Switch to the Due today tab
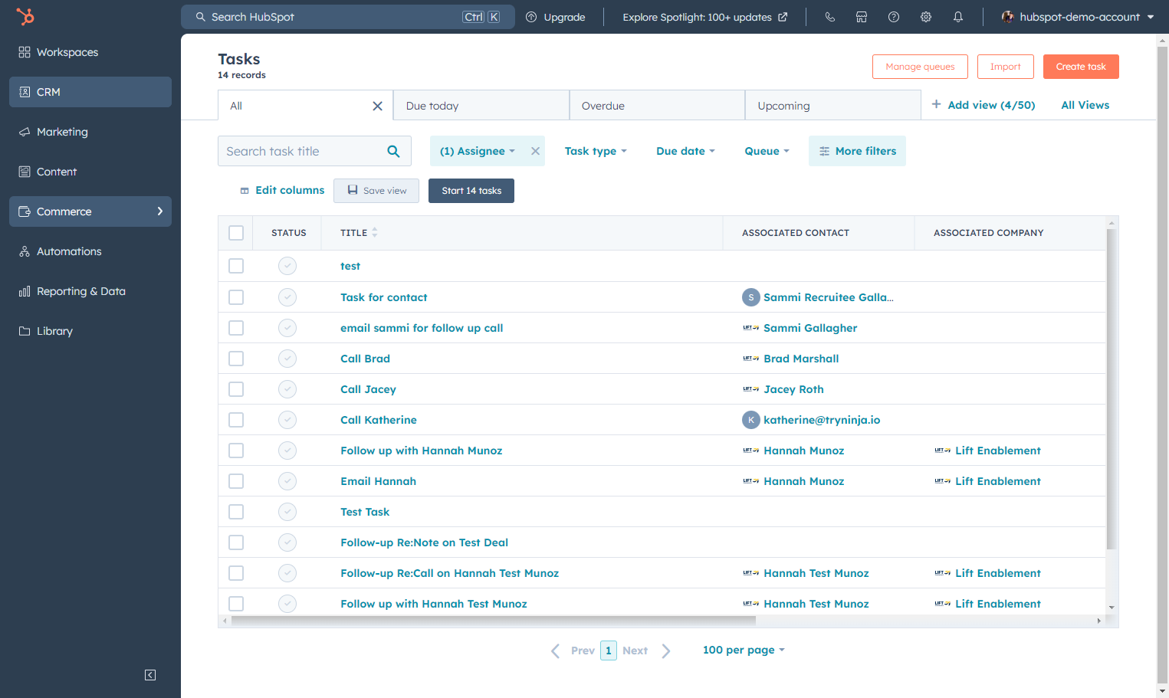This screenshot has width=1169, height=698. (x=481, y=106)
